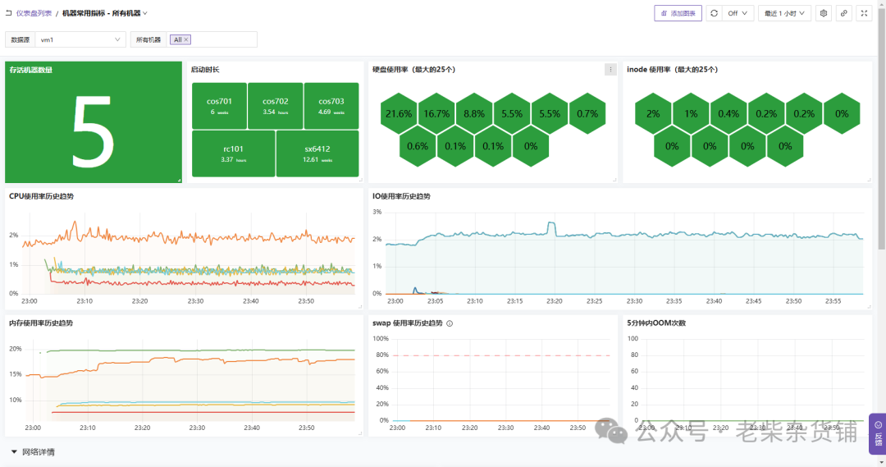This screenshot has height=467, width=886.
Task: Remove the All tag in machine filter
Action: click(186, 39)
